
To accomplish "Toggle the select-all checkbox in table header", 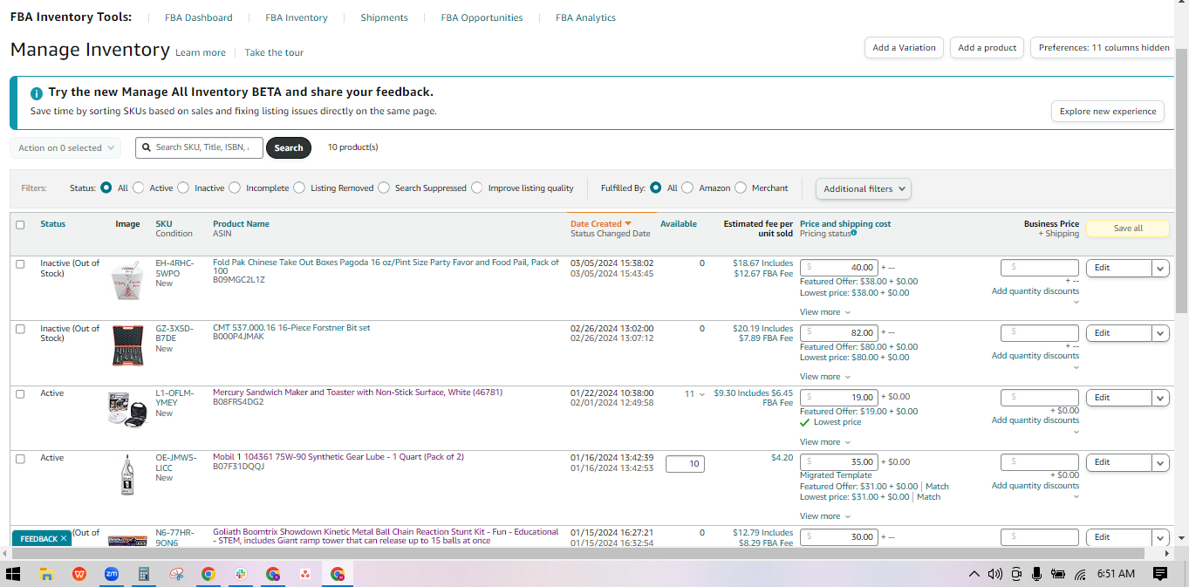I will pyautogui.click(x=20, y=225).
